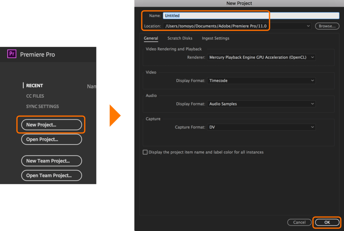Open the Ingest Settings tab

coord(215,38)
